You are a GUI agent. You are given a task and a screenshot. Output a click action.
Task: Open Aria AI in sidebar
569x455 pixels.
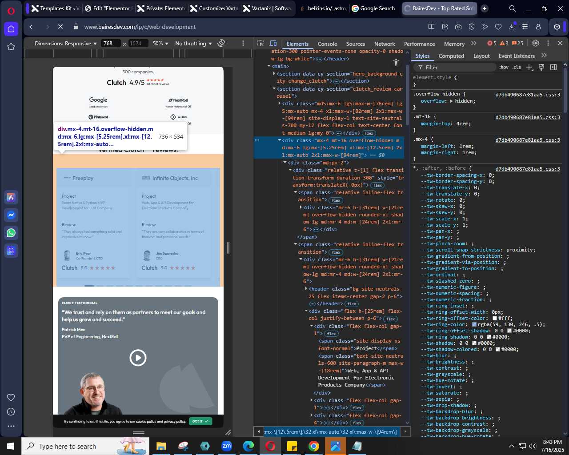11,197
